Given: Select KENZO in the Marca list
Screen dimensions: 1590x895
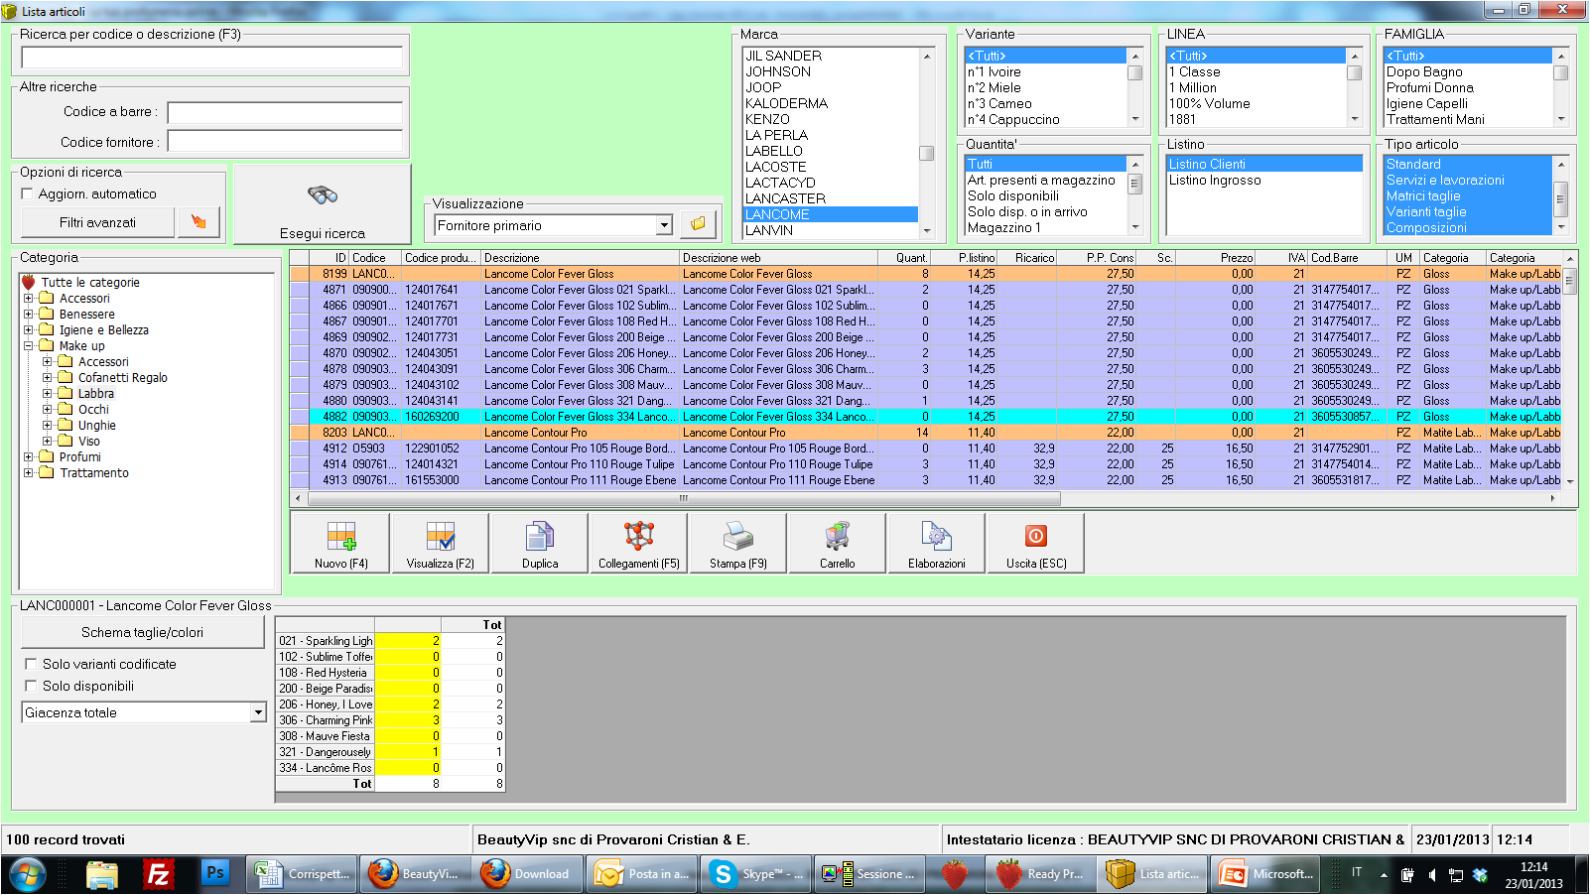Looking at the screenshot, I should click(x=831, y=119).
